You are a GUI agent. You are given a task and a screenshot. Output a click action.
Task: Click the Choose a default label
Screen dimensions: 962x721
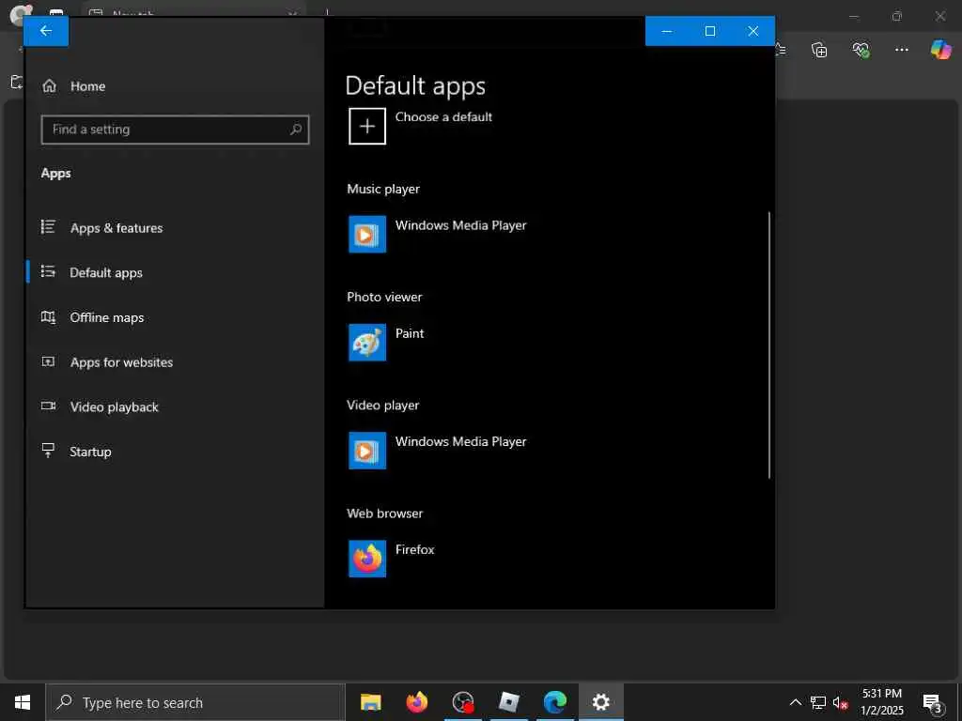(x=443, y=117)
